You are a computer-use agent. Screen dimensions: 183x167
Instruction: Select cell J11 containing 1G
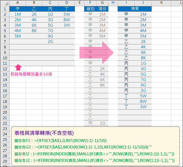click(143, 63)
